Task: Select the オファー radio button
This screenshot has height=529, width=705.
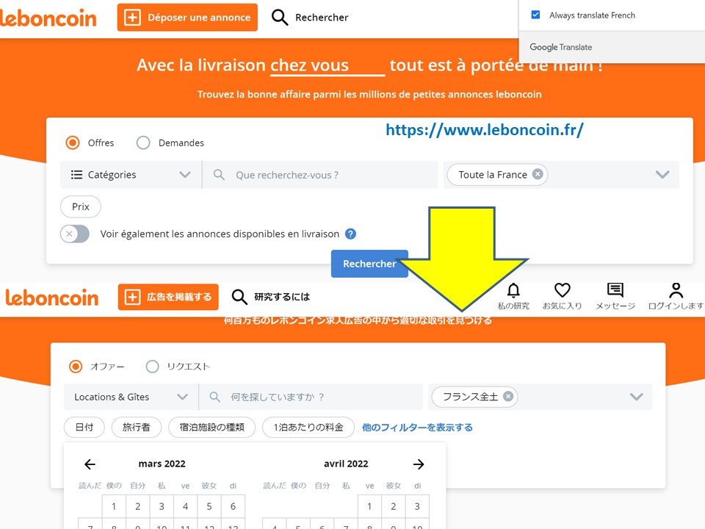Action: point(76,367)
